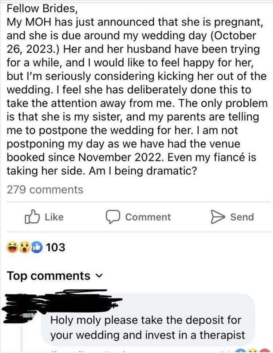Click the blue Like reaction badge

tap(36, 247)
